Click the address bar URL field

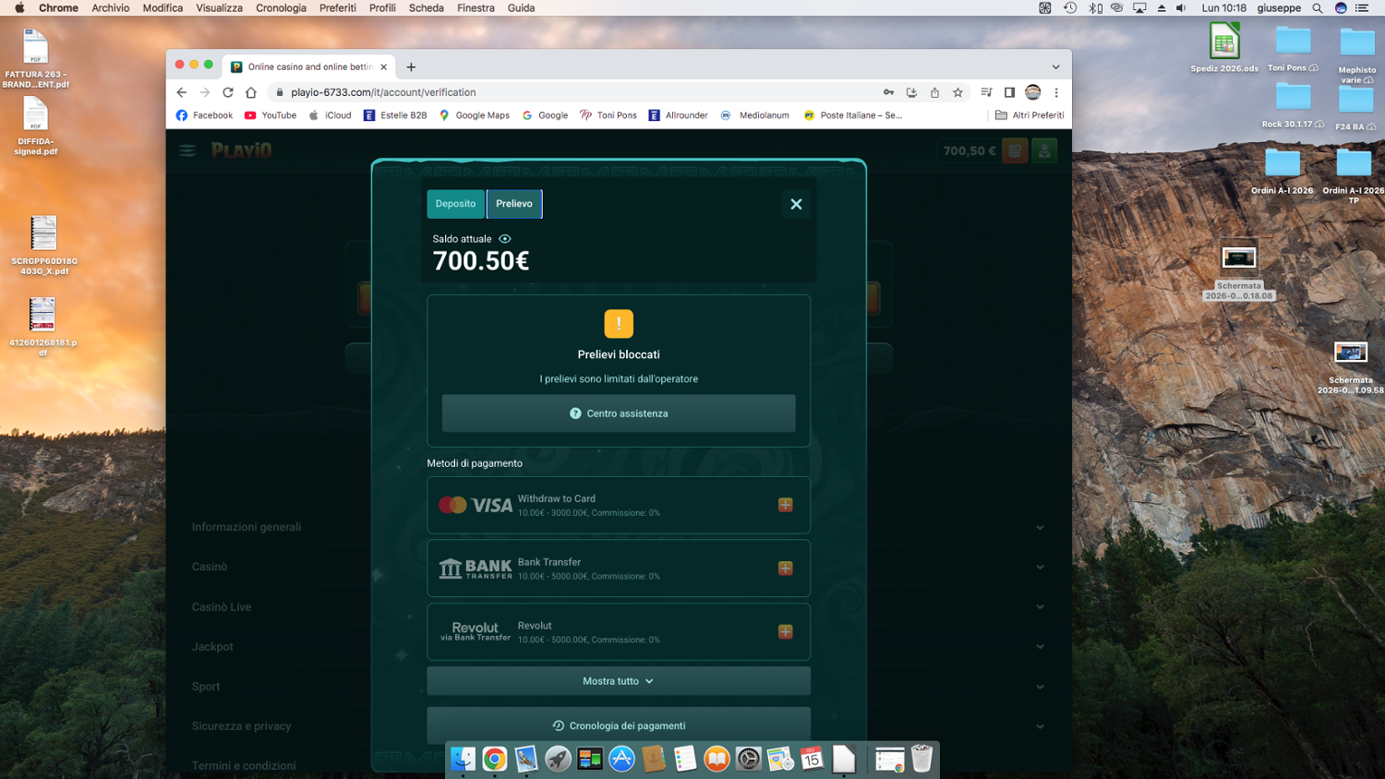coord(572,92)
